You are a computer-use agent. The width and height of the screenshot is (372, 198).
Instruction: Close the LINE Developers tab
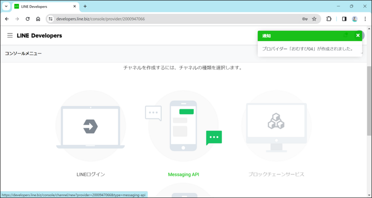pyautogui.click(x=74, y=7)
